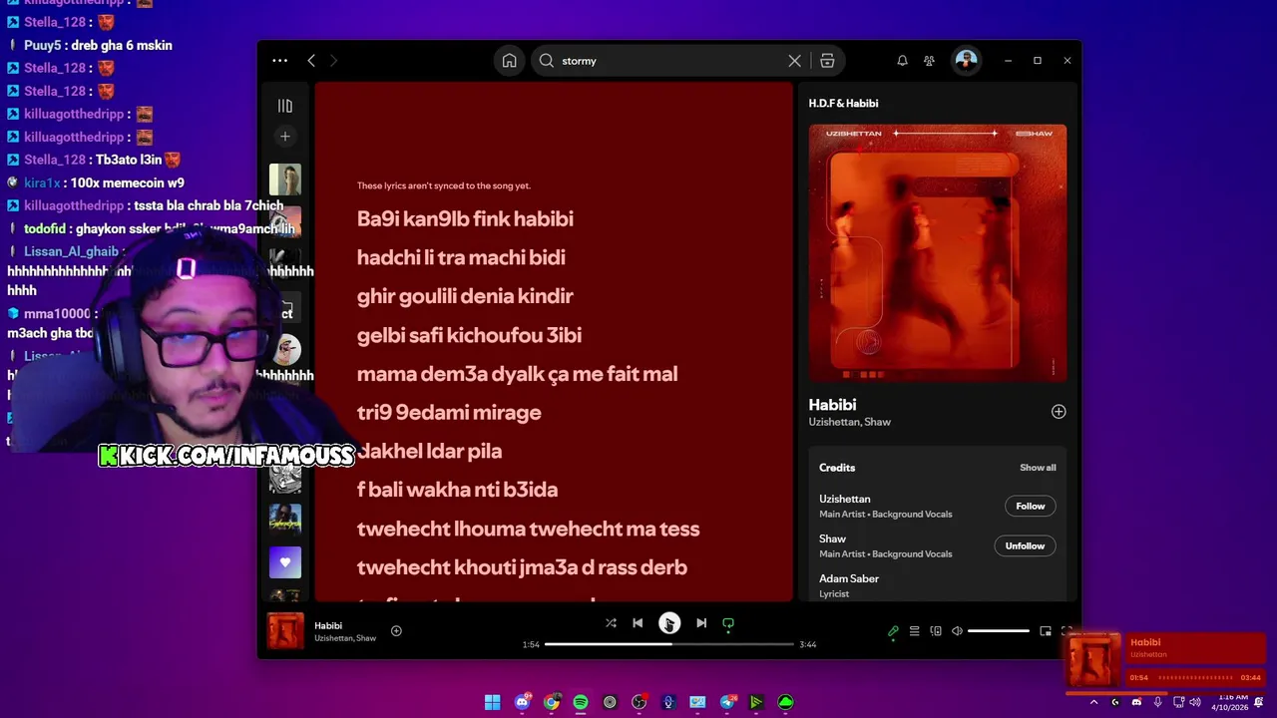Open the miniplayer icon

tap(1046, 631)
